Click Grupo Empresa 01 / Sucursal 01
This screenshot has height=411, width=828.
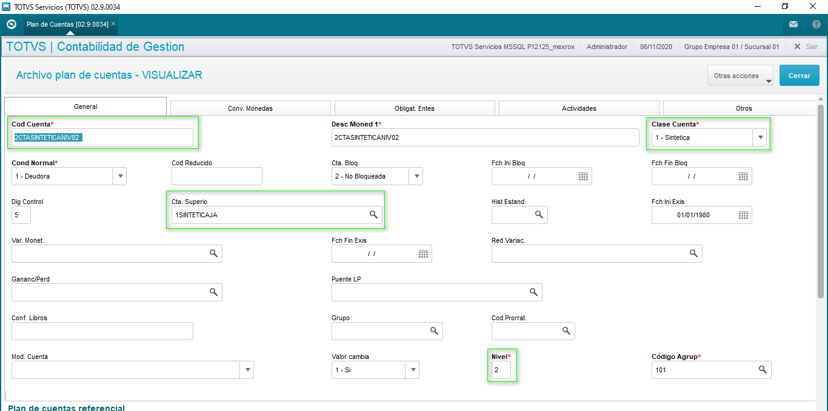[732, 47]
